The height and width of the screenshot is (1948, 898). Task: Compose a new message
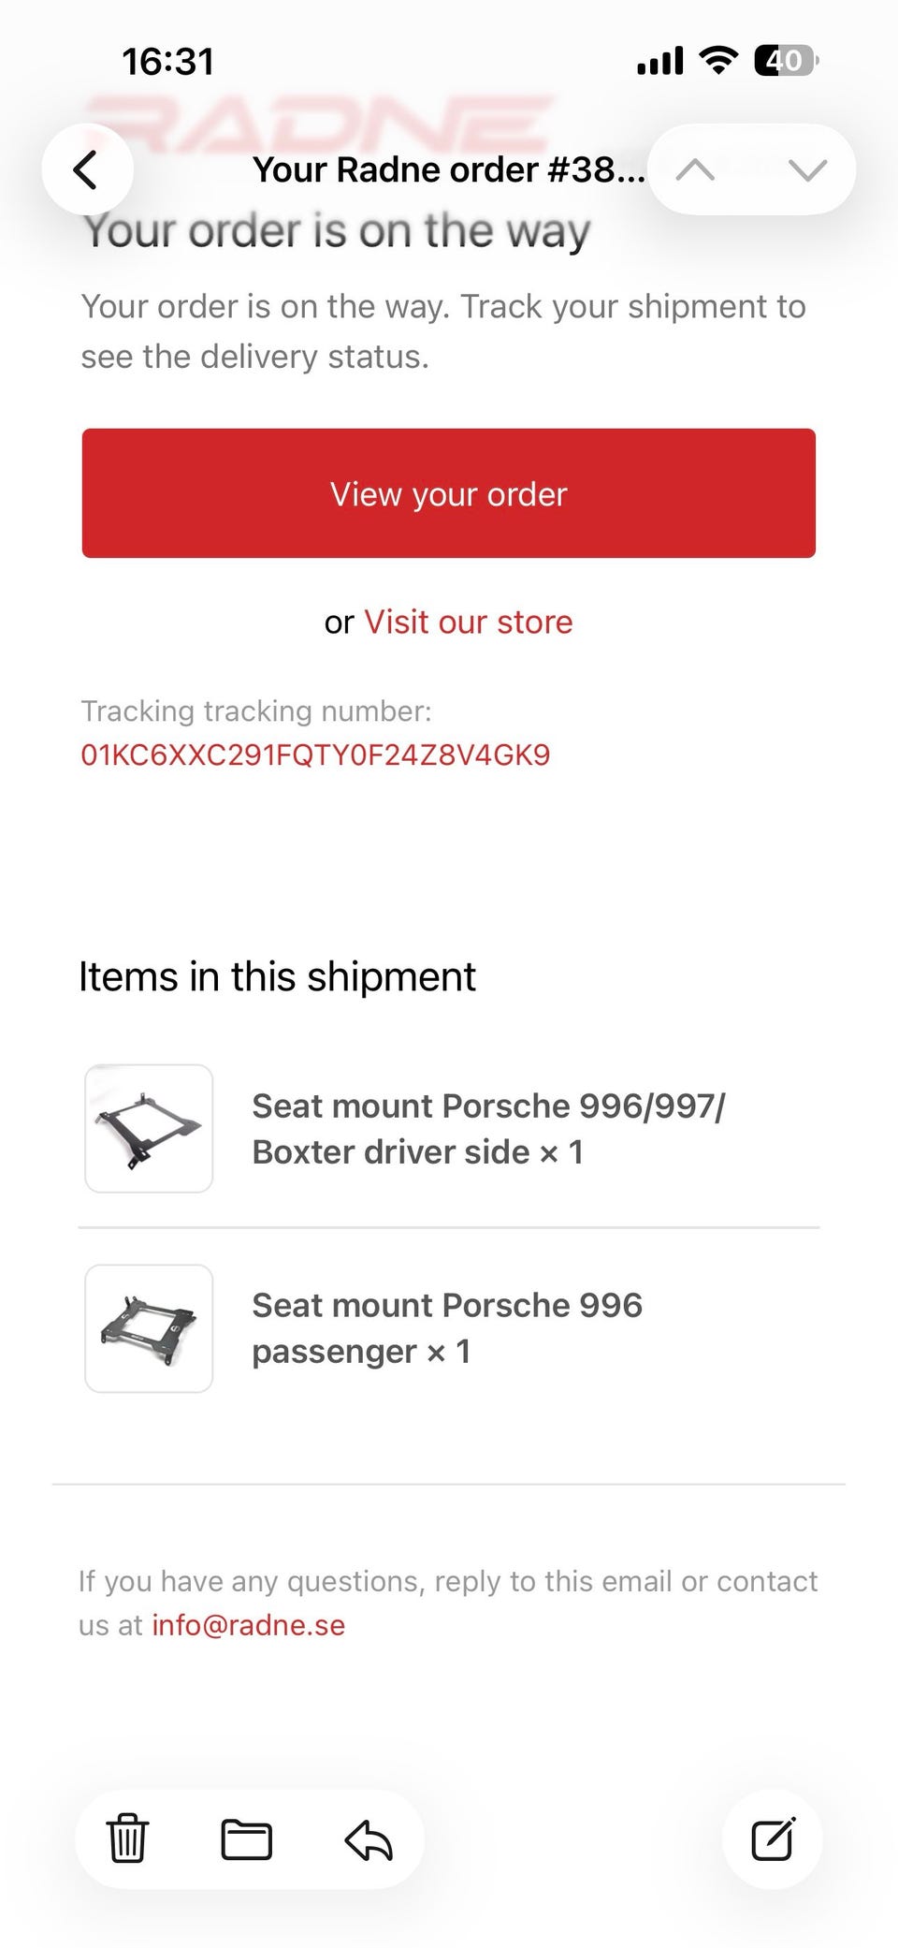tap(773, 1839)
